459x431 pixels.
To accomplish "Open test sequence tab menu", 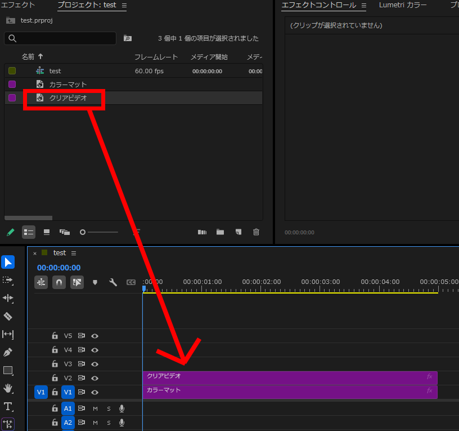I will point(74,253).
